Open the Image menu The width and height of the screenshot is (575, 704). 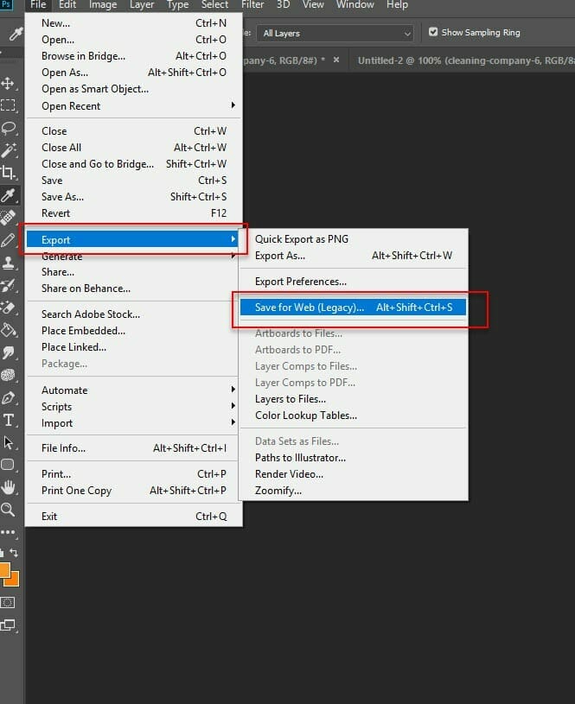[103, 5]
